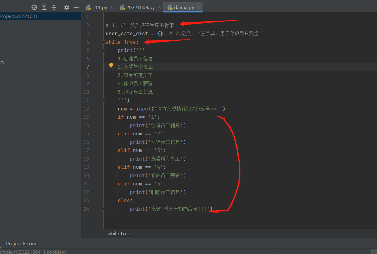Click the comment '# 2.定义一个空字典，用于存放用户数据'
The height and width of the screenshot is (254, 377).
coord(214,33)
